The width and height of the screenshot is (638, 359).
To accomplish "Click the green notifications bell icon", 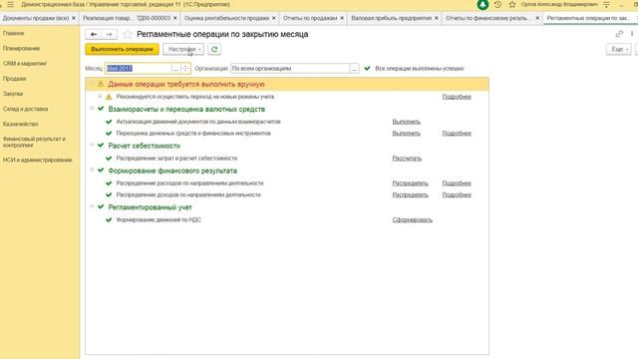I will [482, 4].
